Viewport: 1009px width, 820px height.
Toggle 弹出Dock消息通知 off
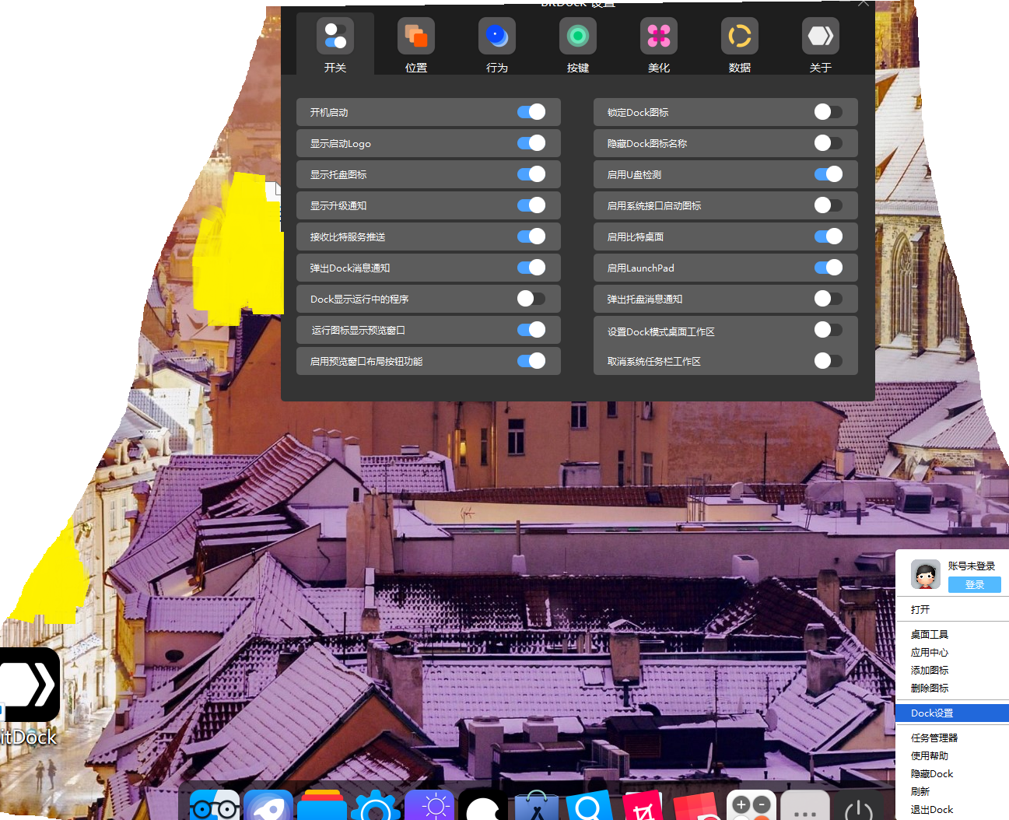(531, 268)
